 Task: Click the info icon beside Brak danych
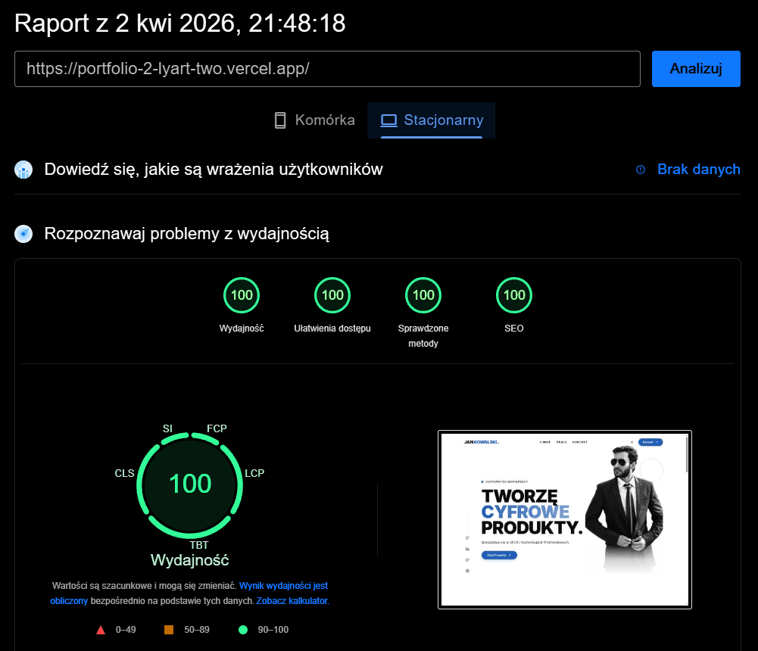(641, 170)
